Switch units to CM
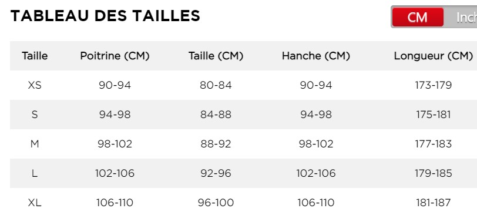The width and height of the screenshot is (477, 215). coord(418,17)
